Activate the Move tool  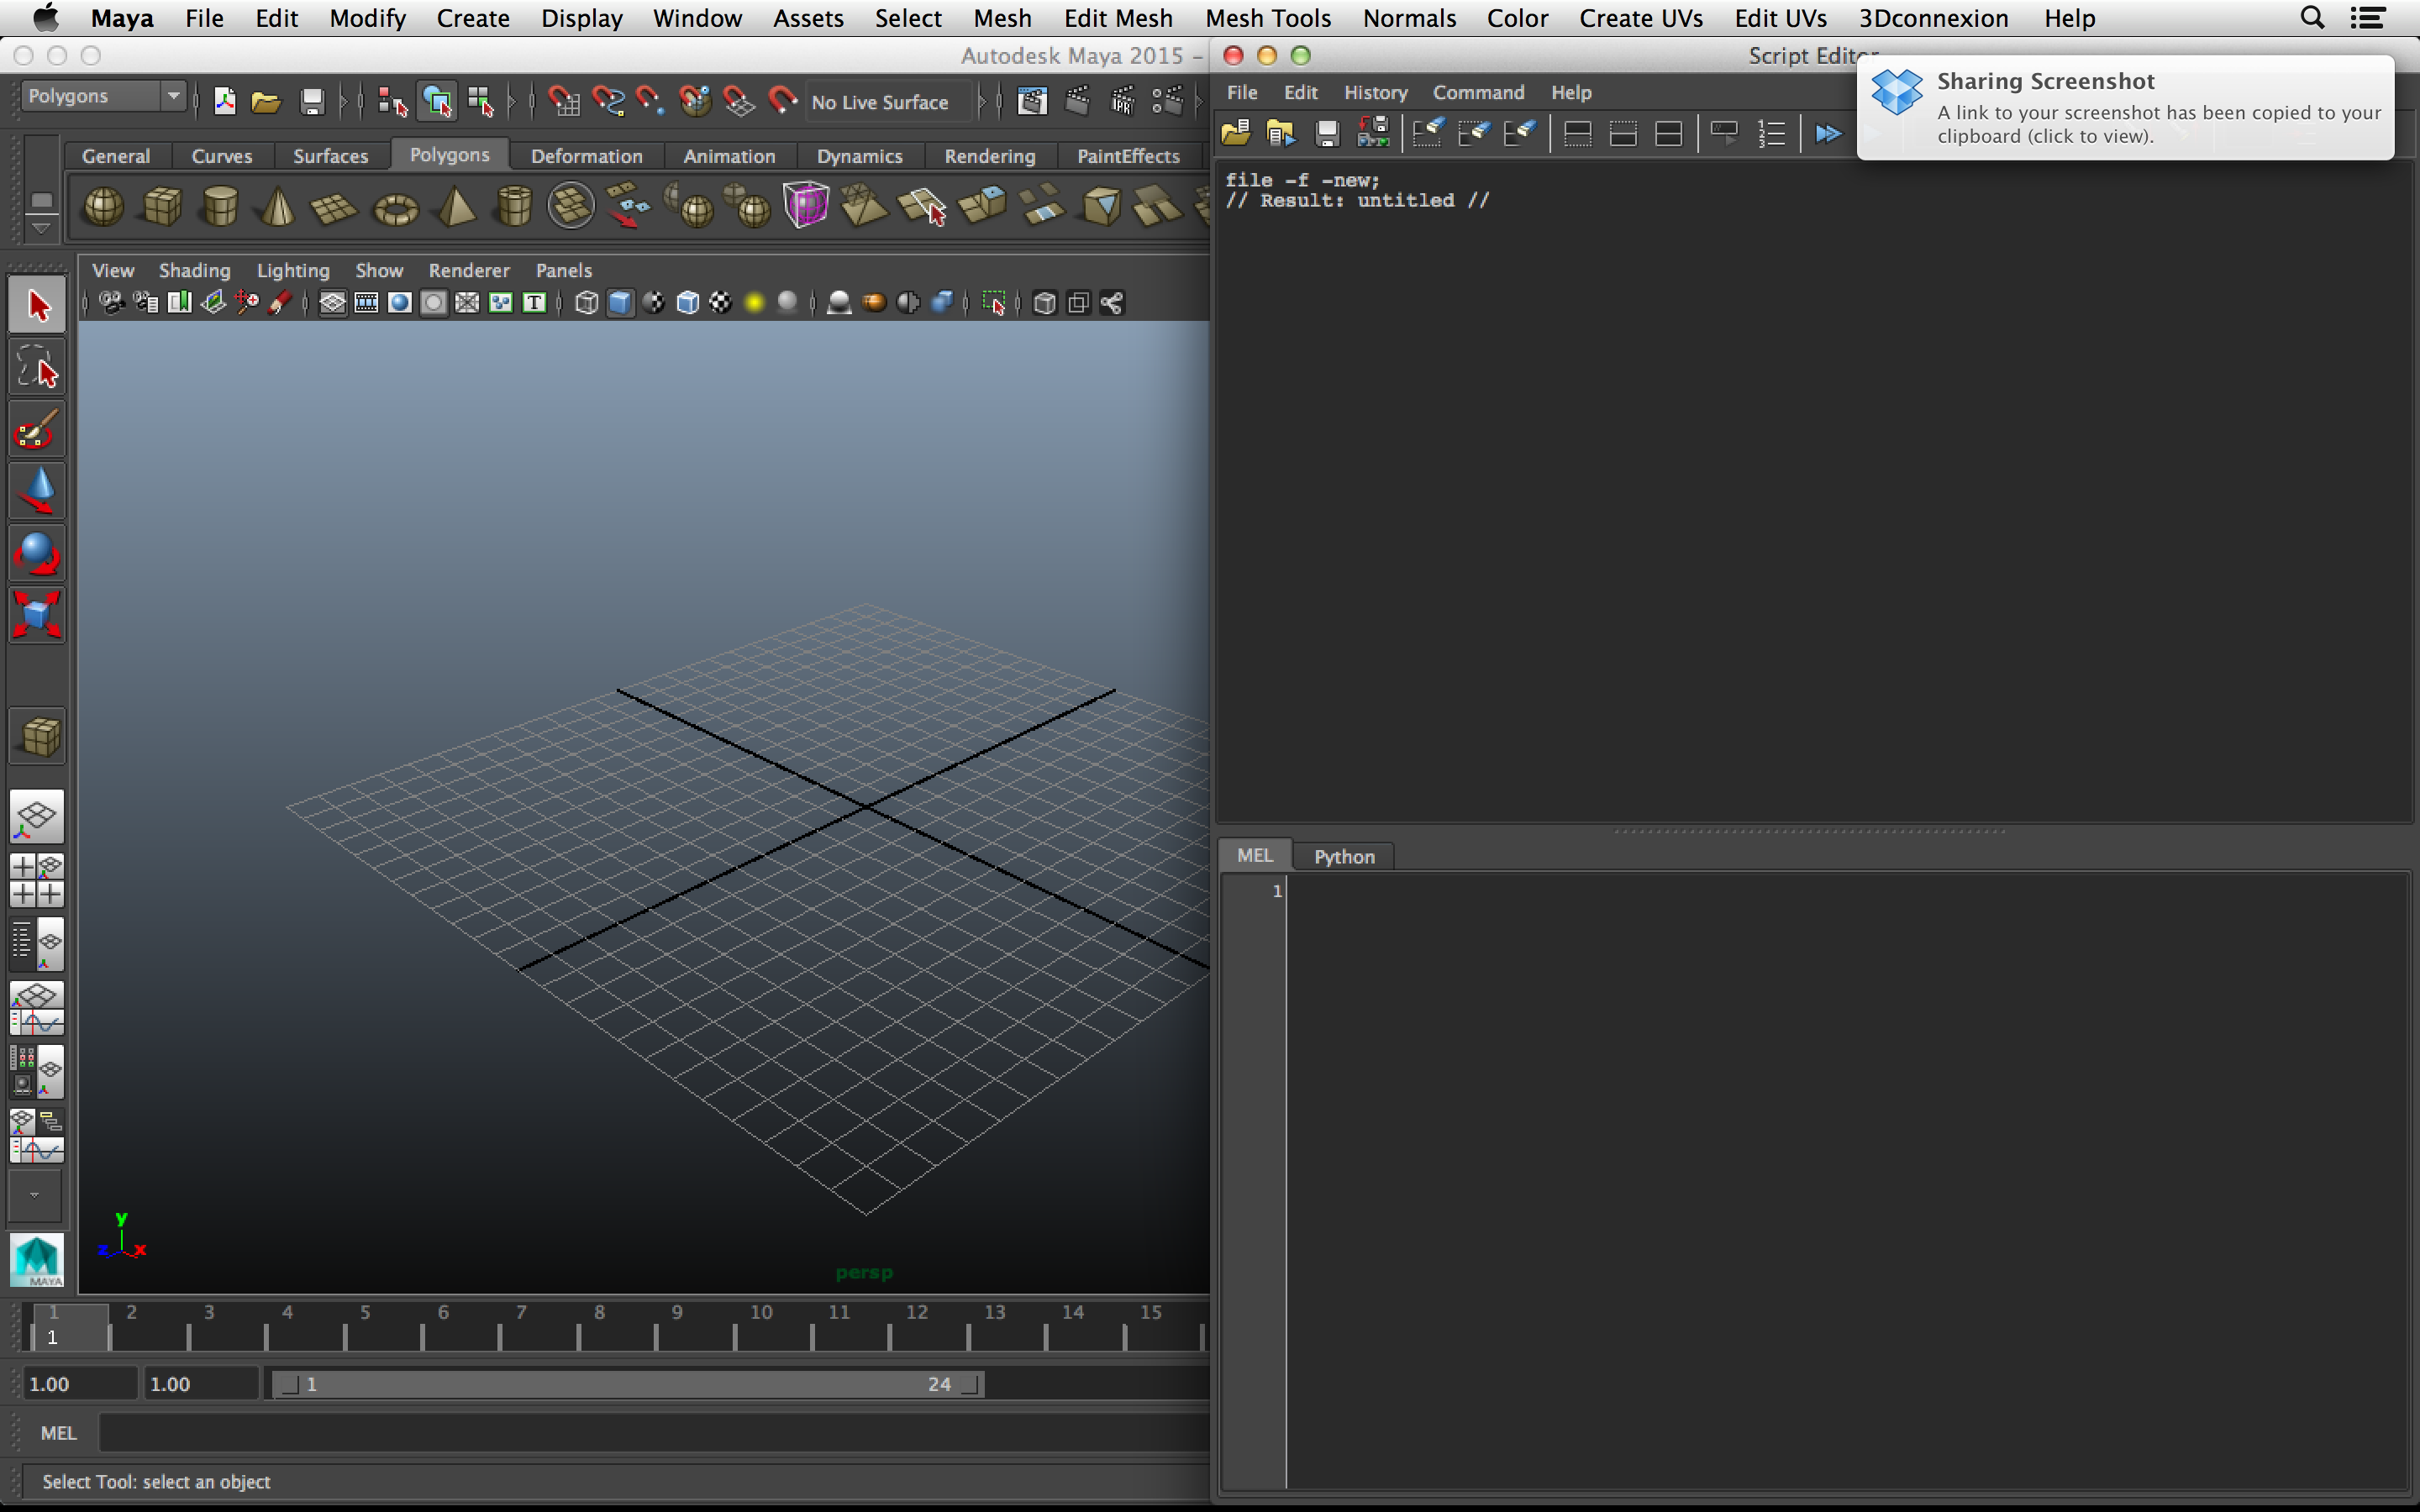point(38,491)
